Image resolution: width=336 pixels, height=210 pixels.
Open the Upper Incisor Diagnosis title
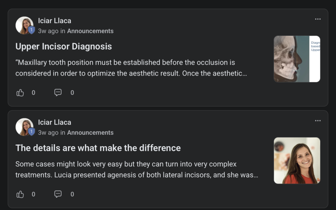[x=64, y=46]
